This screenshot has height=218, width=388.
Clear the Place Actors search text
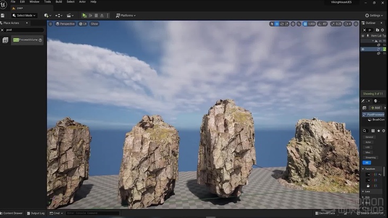(2, 30)
